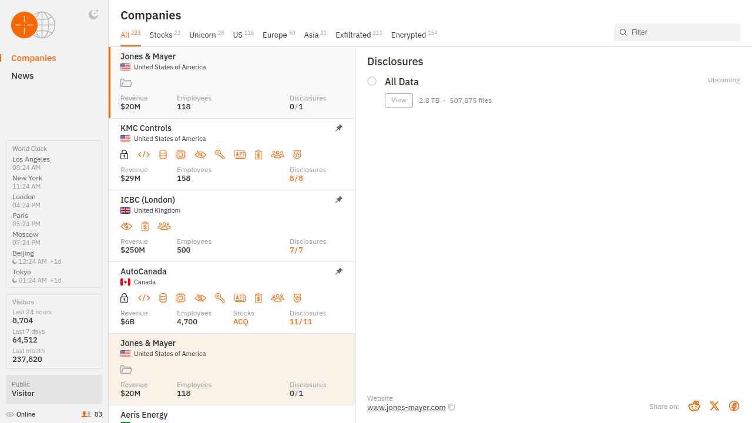Open www.jones-mayer.com website link

(406, 408)
